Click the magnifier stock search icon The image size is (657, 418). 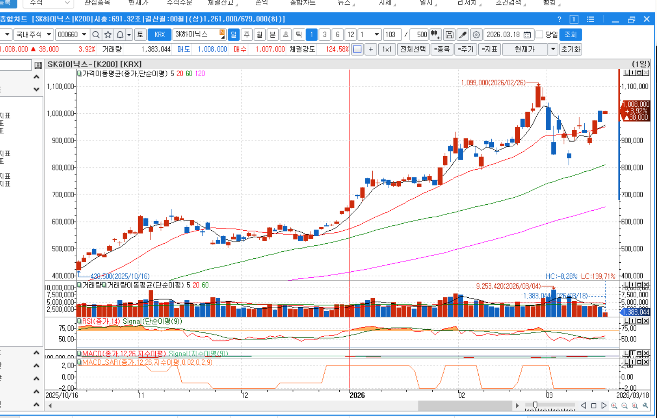(96, 35)
